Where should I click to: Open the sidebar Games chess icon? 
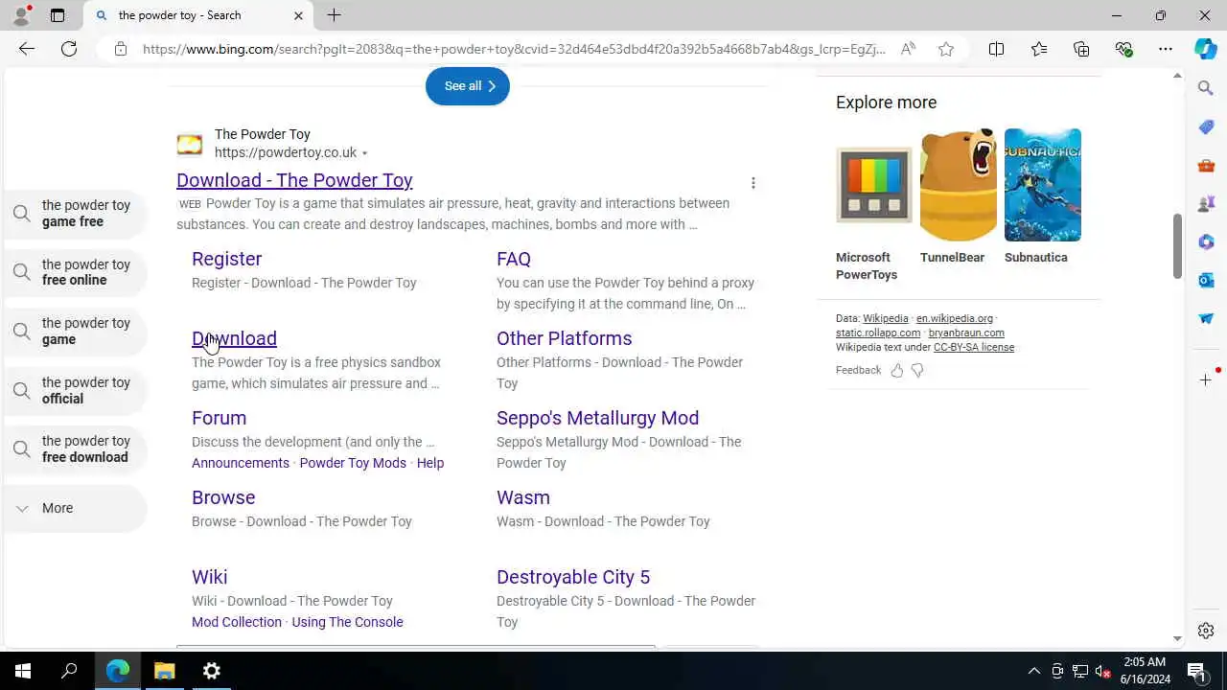click(x=1206, y=203)
